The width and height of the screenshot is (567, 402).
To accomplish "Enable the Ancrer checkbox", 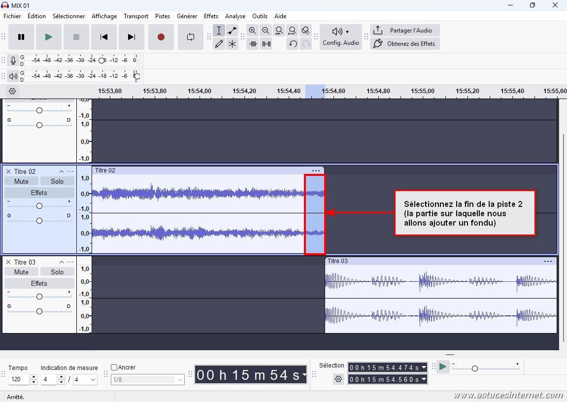I will click(114, 367).
